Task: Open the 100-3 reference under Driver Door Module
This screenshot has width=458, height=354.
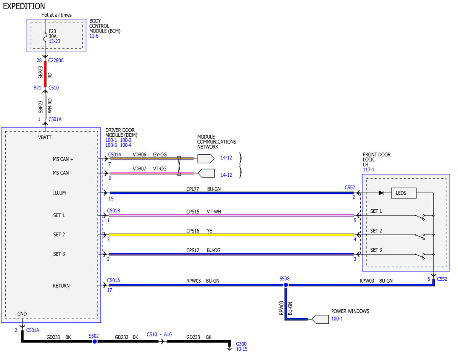Action: pos(111,145)
